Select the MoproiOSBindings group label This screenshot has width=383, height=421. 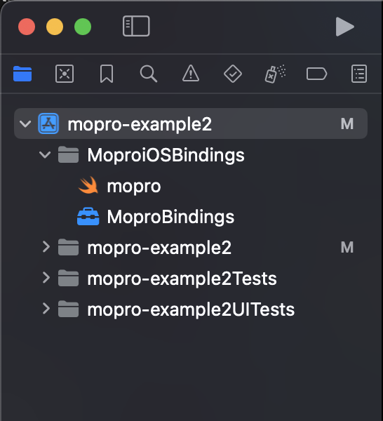[x=166, y=156]
